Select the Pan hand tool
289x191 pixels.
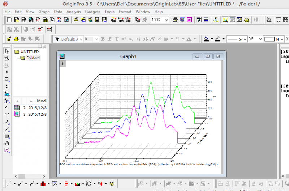[x=7, y=143]
